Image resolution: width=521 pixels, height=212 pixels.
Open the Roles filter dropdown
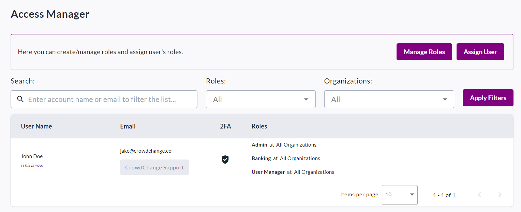(x=260, y=99)
